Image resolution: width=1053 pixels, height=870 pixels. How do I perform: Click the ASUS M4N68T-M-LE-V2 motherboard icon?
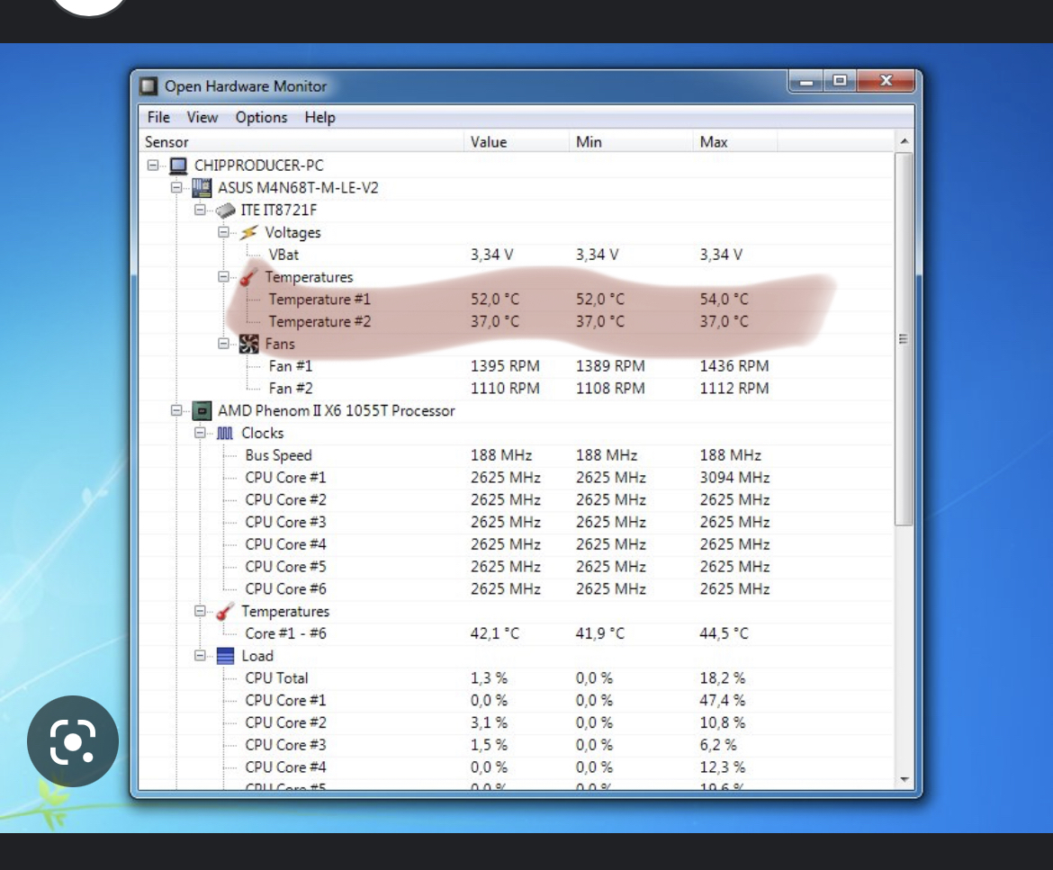202,187
